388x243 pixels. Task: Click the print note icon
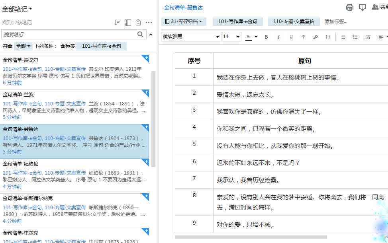350,8
